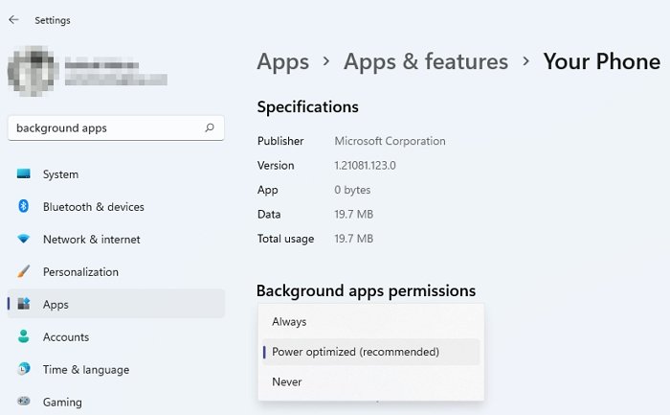Select Always background permission option
Viewport: 670px width, 415px height.
pos(289,322)
